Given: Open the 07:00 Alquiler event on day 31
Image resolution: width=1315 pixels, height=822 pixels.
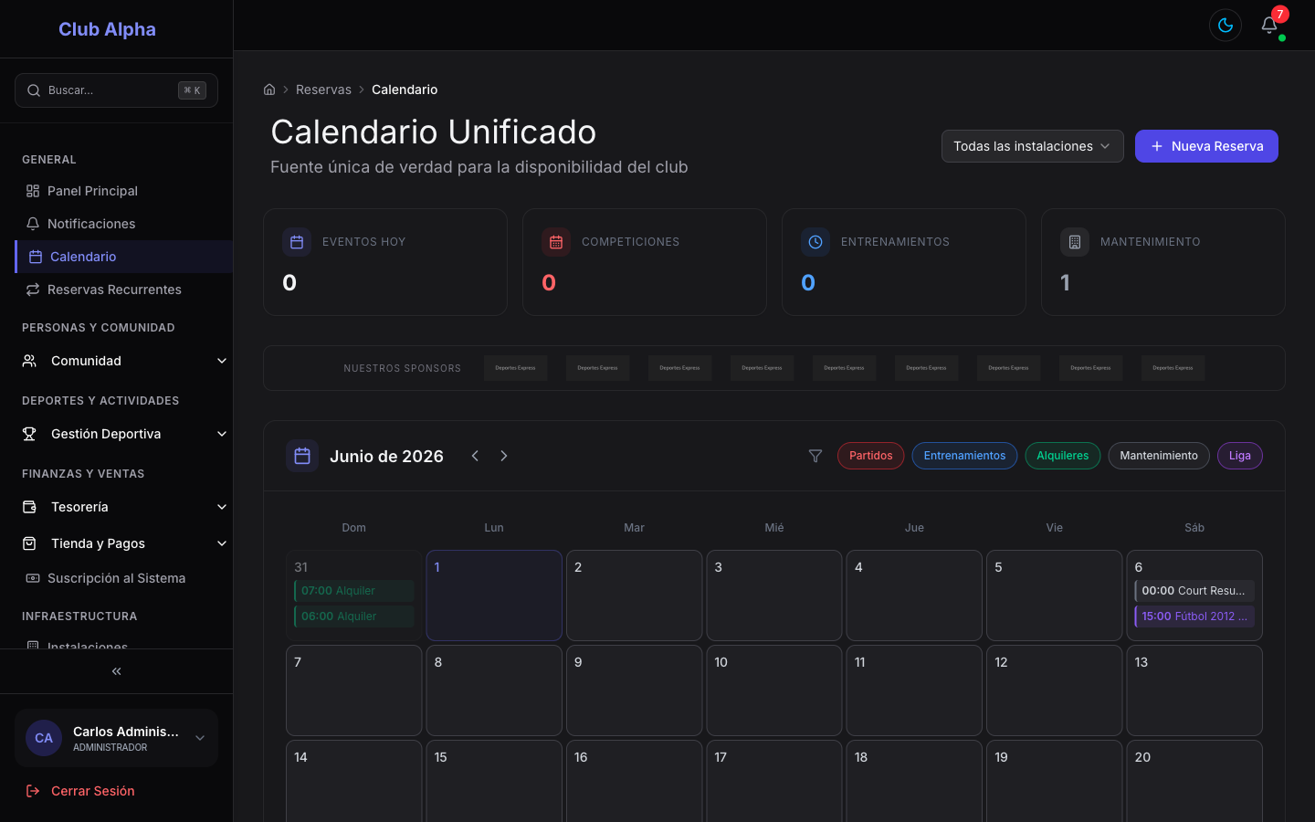Looking at the screenshot, I should 354,591.
